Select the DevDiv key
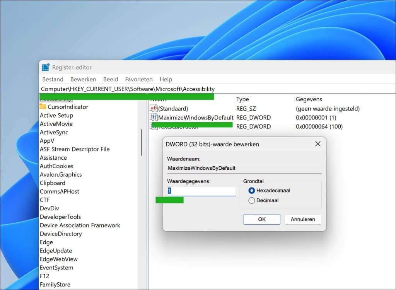Image resolution: width=396 pixels, height=290 pixels. [49, 208]
